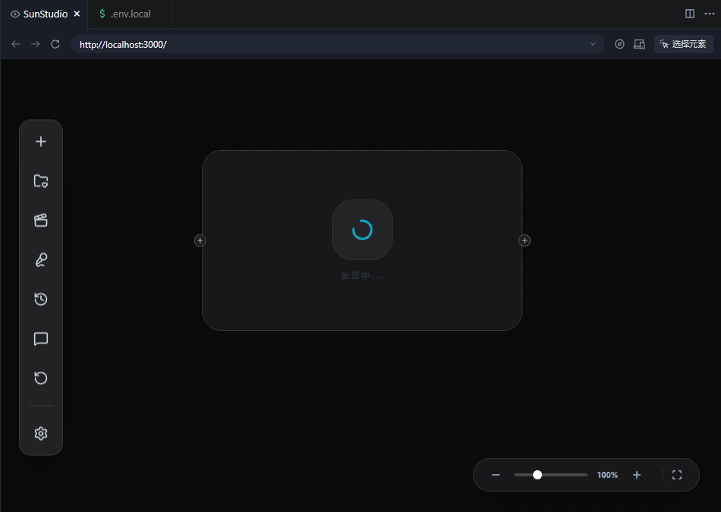Open the favorites folder icon in sidebar
Image resolution: width=721 pixels, height=512 pixels.
tap(41, 181)
